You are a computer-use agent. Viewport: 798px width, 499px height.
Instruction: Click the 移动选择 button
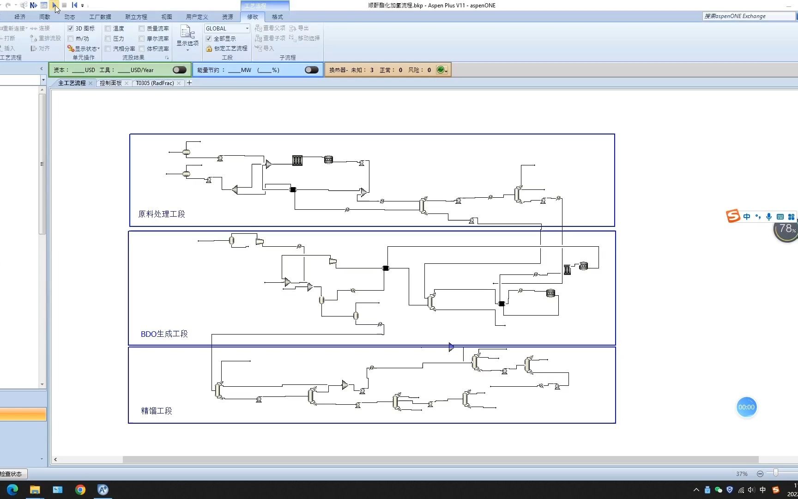[x=304, y=38]
